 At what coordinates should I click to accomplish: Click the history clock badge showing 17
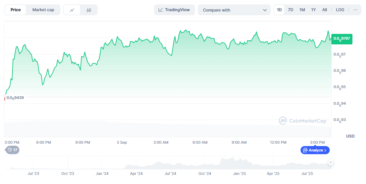tap(12, 150)
